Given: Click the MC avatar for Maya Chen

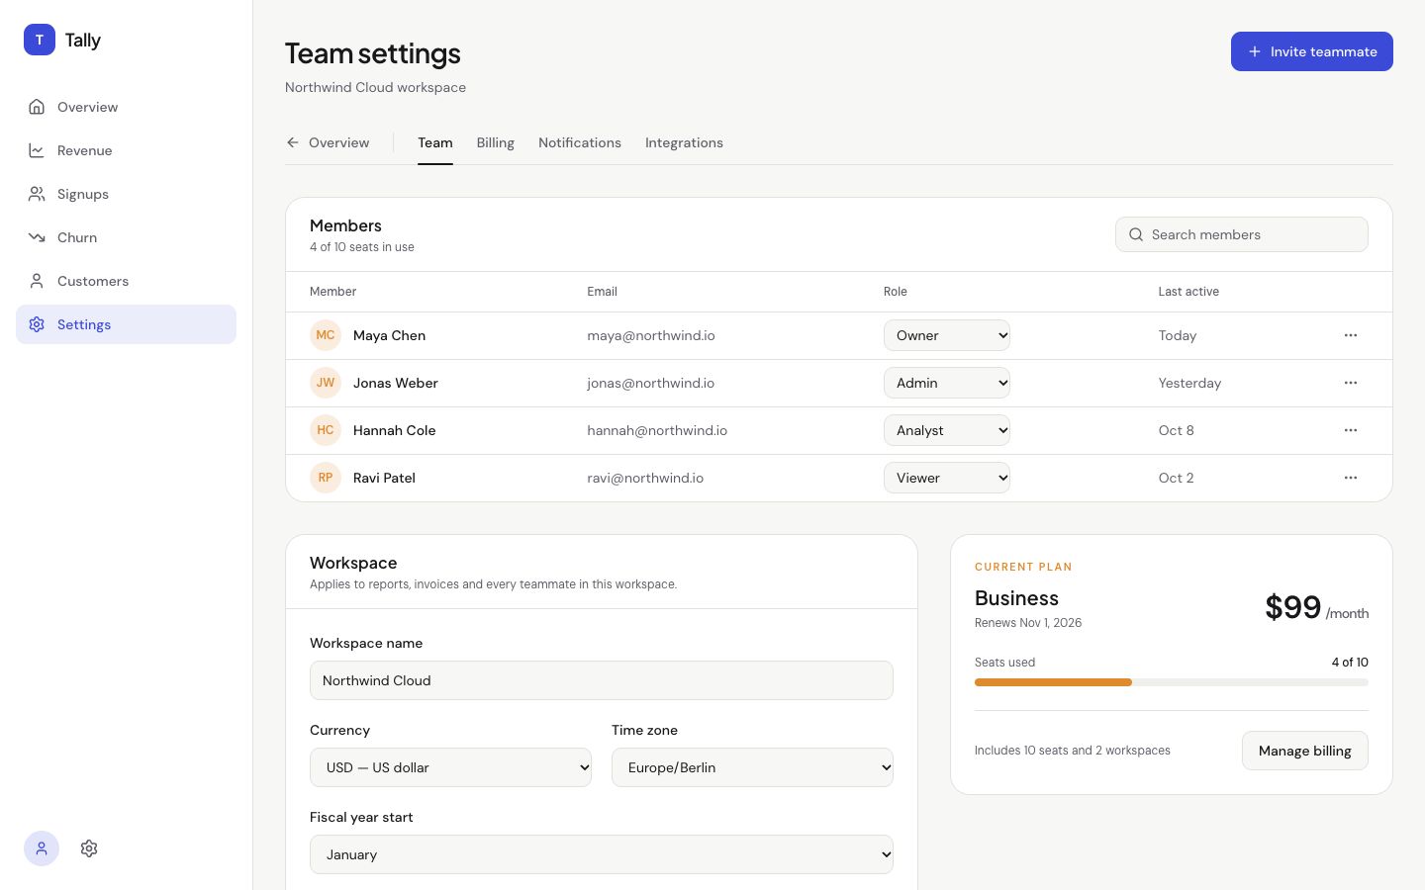Looking at the screenshot, I should tap(326, 335).
